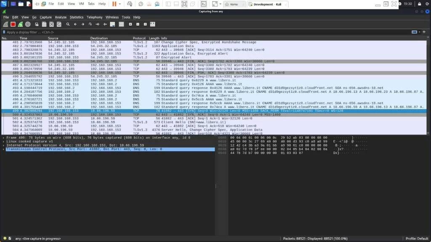Viewport: 431px width, 242px height.
Task: Open capture options gear icon
Action: tap(28, 24)
